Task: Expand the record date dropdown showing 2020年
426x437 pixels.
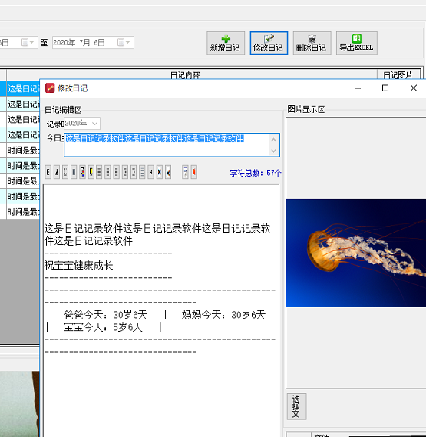Action: point(95,124)
